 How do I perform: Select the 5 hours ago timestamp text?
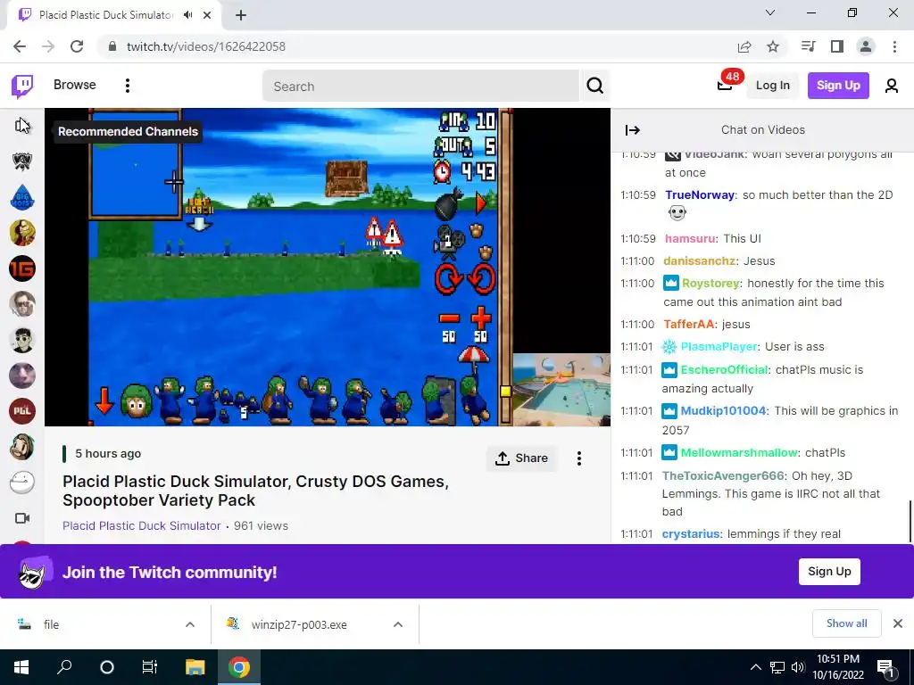point(108,454)
